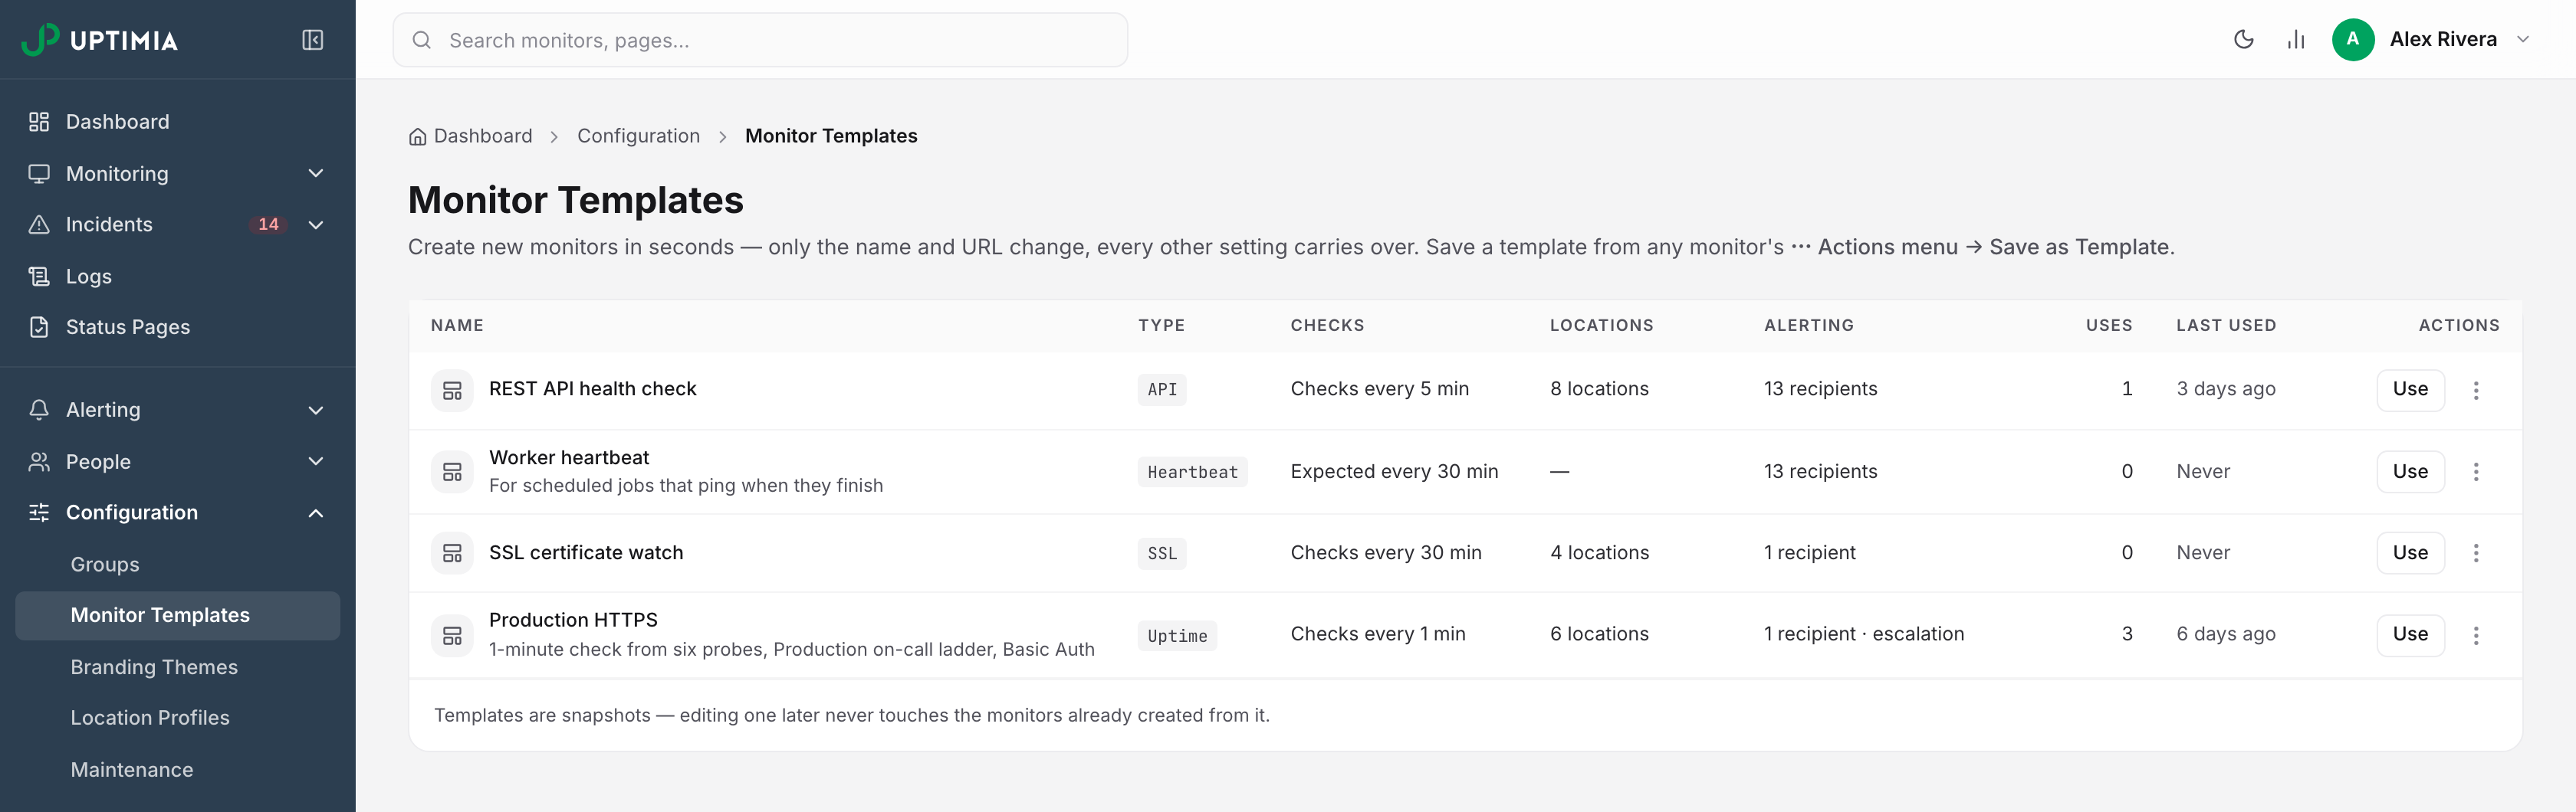This screenshot has height=812, width=2576.
Task: Expand the People menu chevron
Action: coord(316,461)
